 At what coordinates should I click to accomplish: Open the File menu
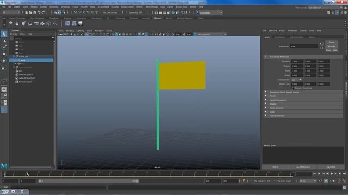[3, 7]
